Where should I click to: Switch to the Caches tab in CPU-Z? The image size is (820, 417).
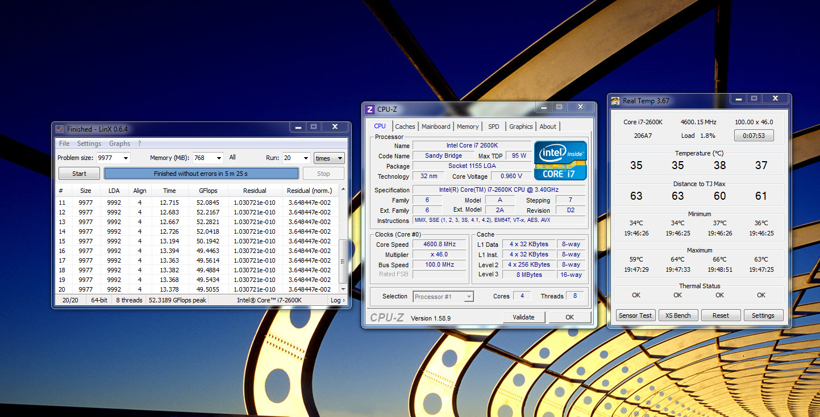[405, 127]
